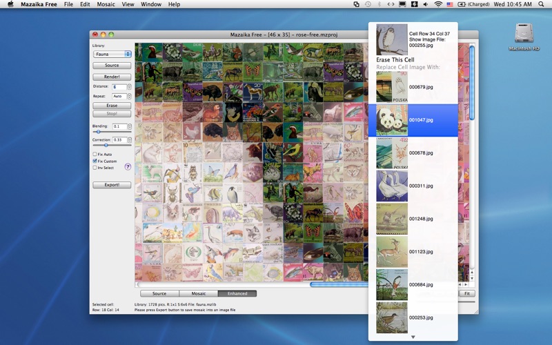Switch to the Source view tab
This screenshot has height=345, width=552.
[x=159, y=293]
